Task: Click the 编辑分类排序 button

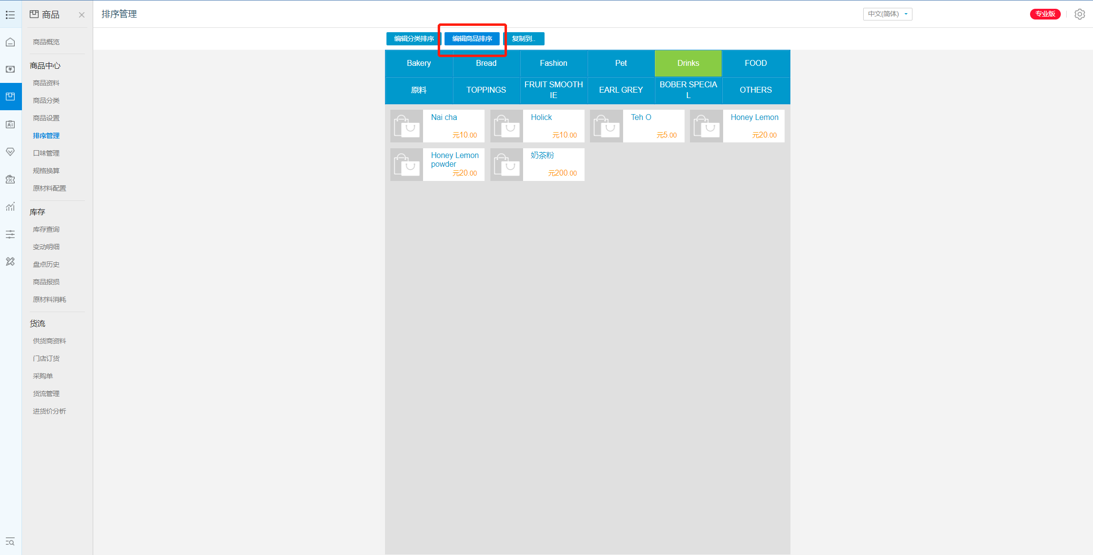Action: (x=414, y=39)
